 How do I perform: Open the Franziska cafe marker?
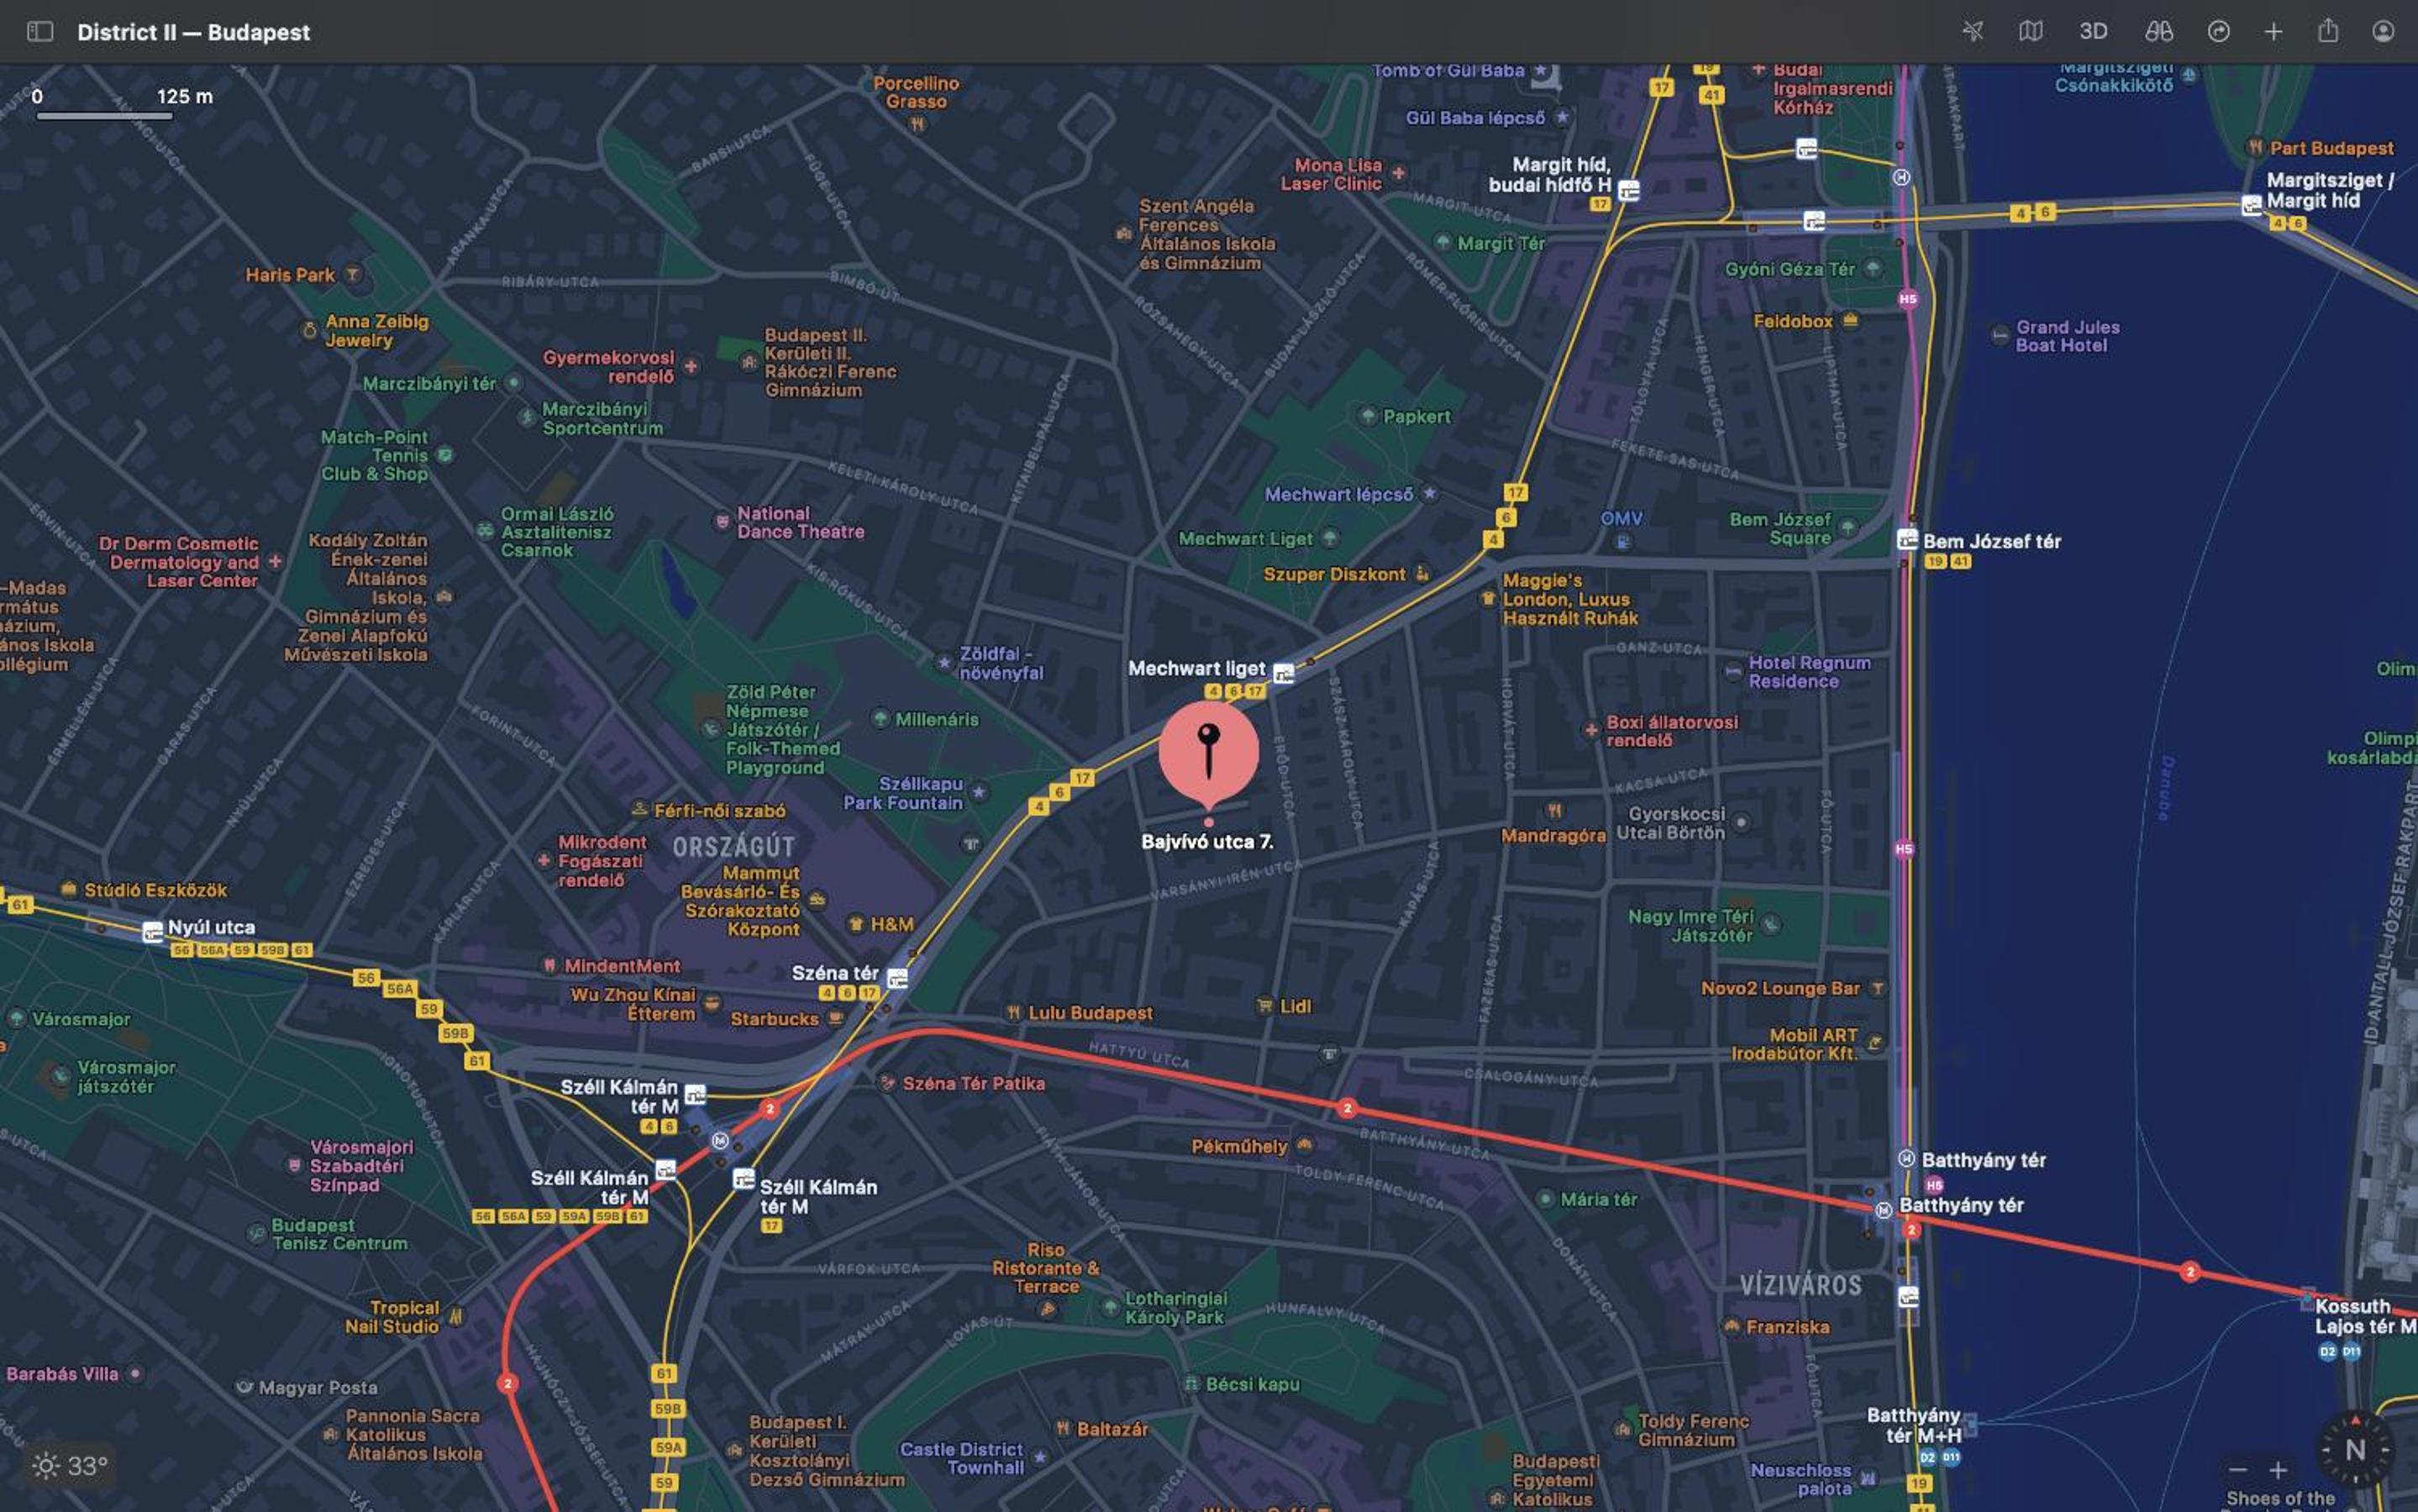click(1731, 1326)
